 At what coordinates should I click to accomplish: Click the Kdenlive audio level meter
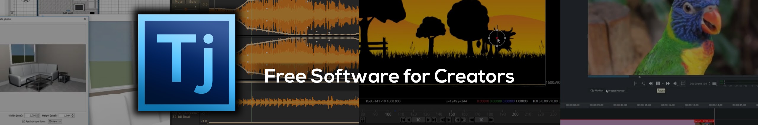click(739, 83)
